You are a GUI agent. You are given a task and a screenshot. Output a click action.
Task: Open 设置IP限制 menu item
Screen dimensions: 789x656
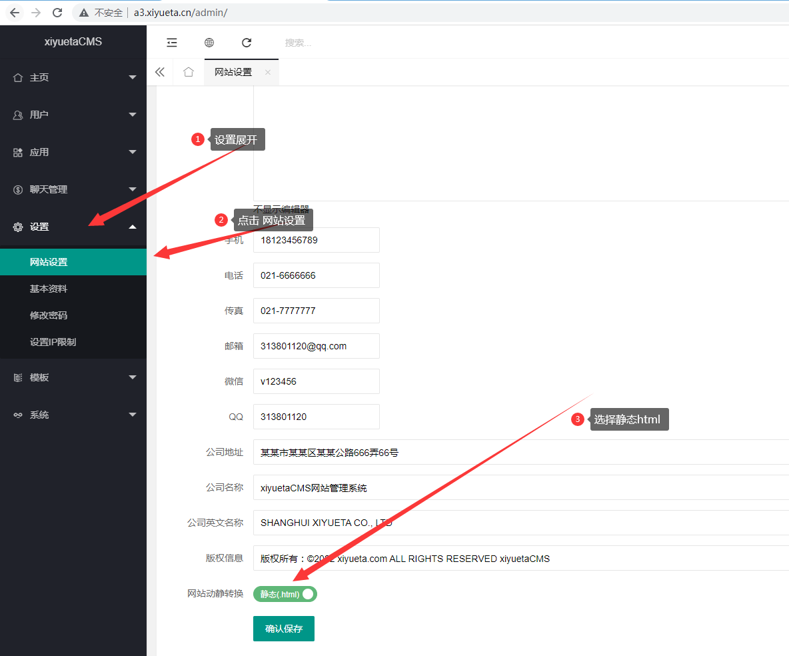pos(53,342)
